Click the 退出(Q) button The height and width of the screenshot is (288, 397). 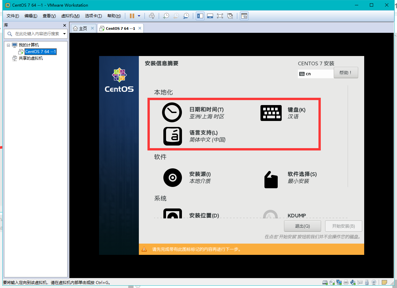tap(302, 226)
